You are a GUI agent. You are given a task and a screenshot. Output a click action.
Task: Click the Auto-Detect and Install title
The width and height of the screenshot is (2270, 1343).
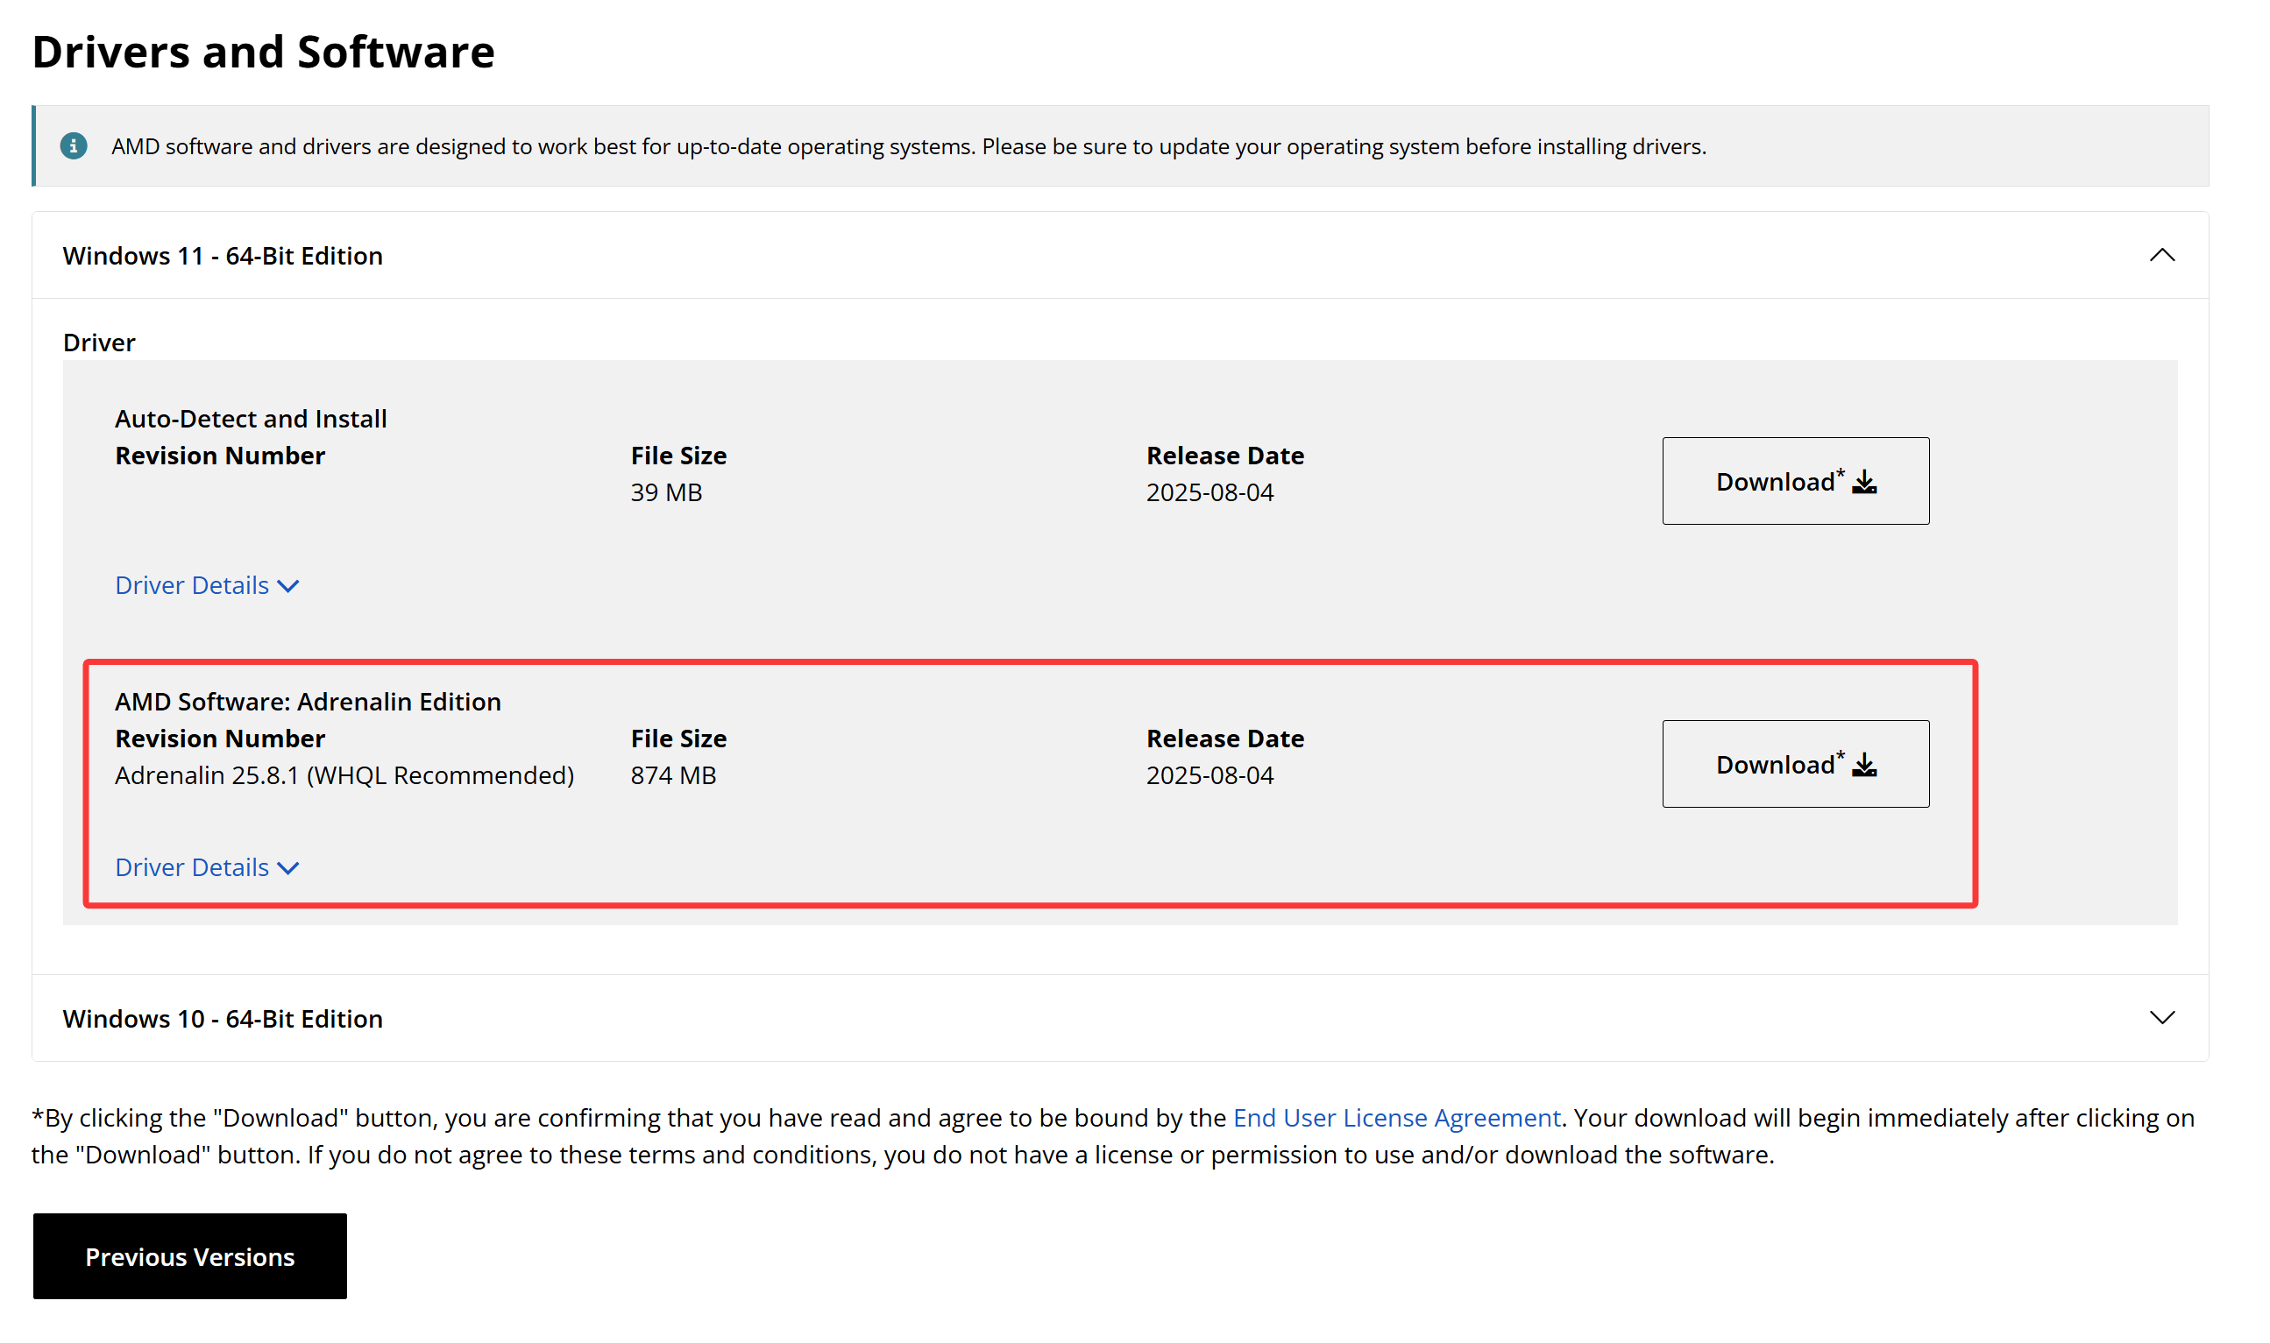click(x=251, y=419)
